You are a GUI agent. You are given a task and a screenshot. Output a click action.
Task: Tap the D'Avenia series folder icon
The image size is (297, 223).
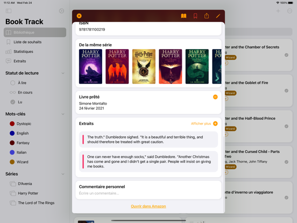point(13,184)
